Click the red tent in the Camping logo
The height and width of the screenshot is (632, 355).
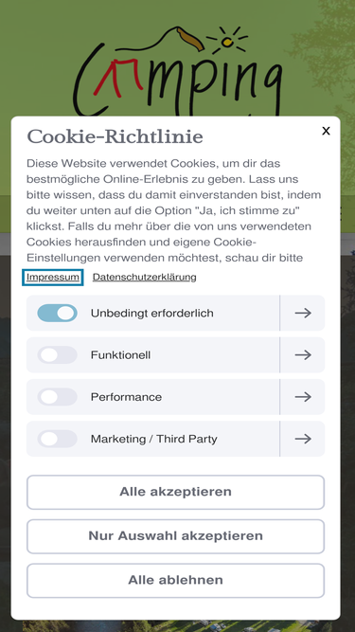[118, 78]
